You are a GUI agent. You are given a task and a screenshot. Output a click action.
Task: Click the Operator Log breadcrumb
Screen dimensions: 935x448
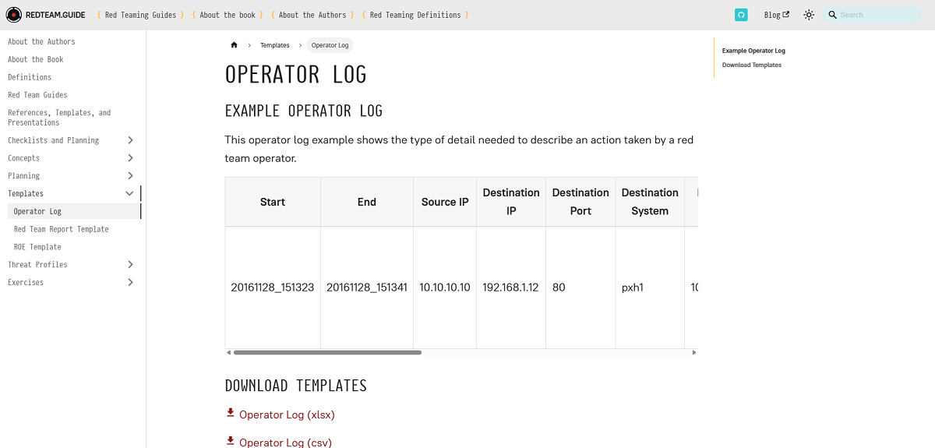pos(330,45)
